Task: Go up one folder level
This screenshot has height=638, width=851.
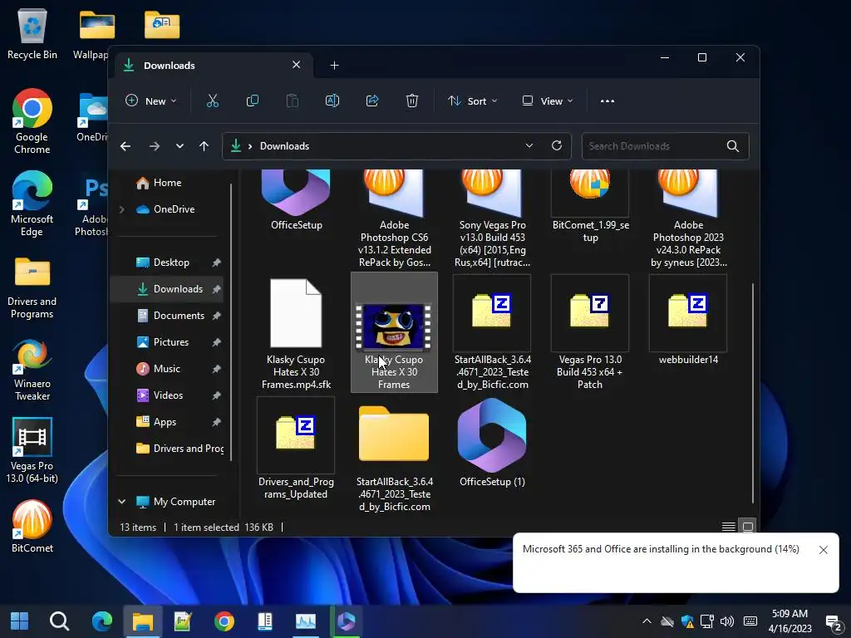Action: 204,146
